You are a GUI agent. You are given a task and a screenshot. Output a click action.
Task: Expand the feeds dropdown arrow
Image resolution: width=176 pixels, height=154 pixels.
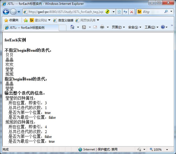[x=90, y=27]
